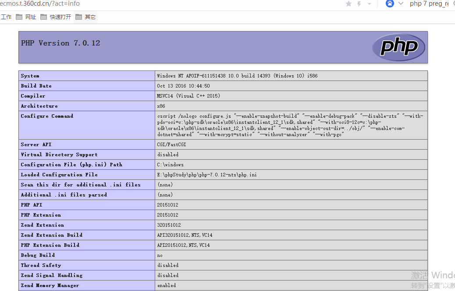The image size is (455, 291).
Task: Click the 'PHP Version 7.0.12' heading
Action: 60,43
